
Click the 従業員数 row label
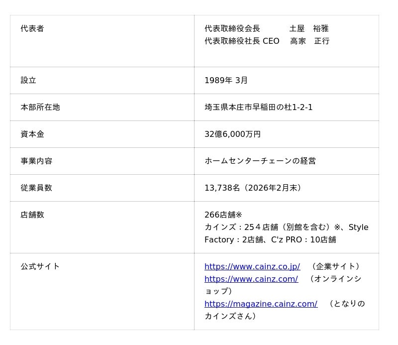pyautogui.click(x=36, y=188)
